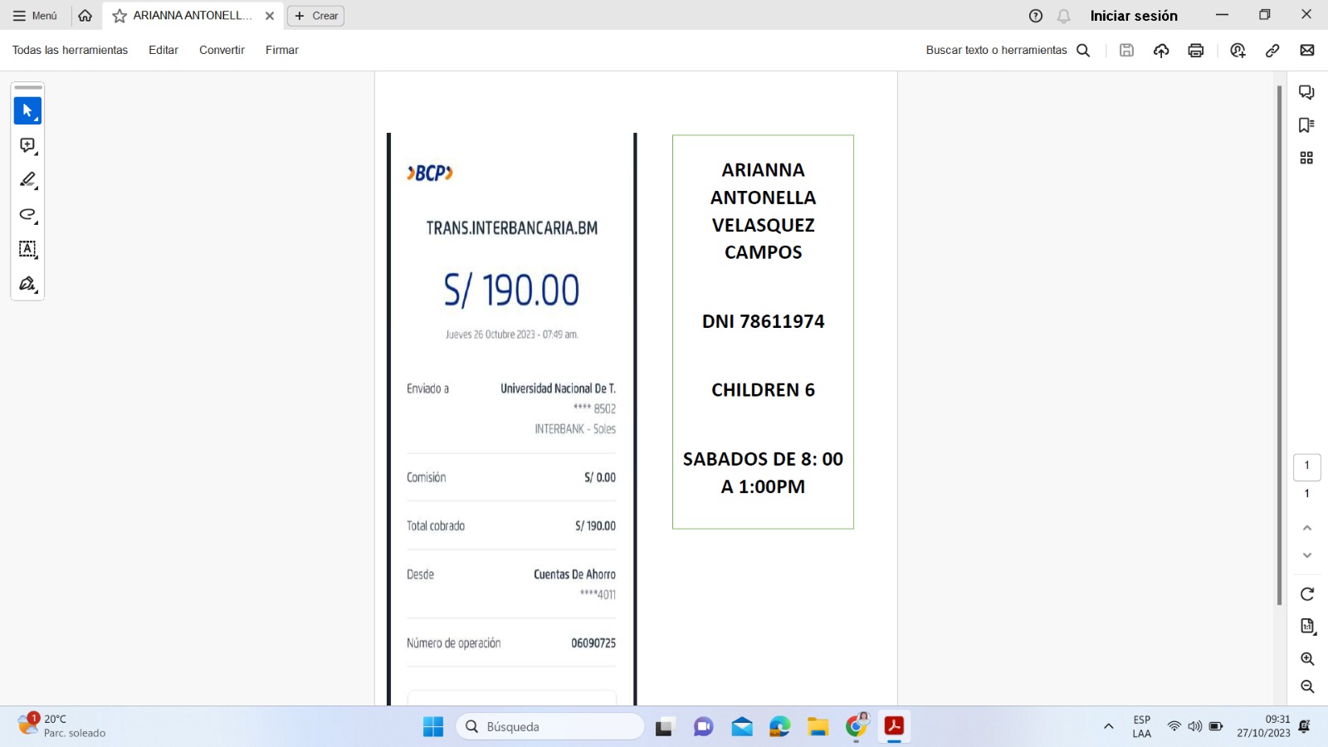This screenshot has width=1328, height=747.
Task: Open the bookmarks panel
Action: click(1306, 125)
